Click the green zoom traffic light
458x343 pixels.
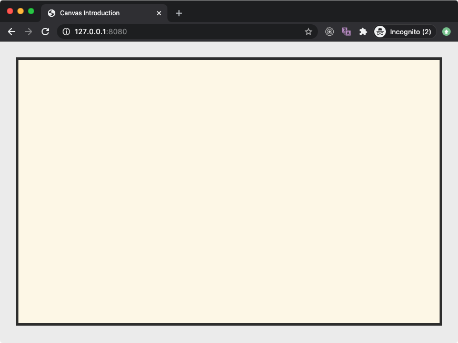point(31,10)
